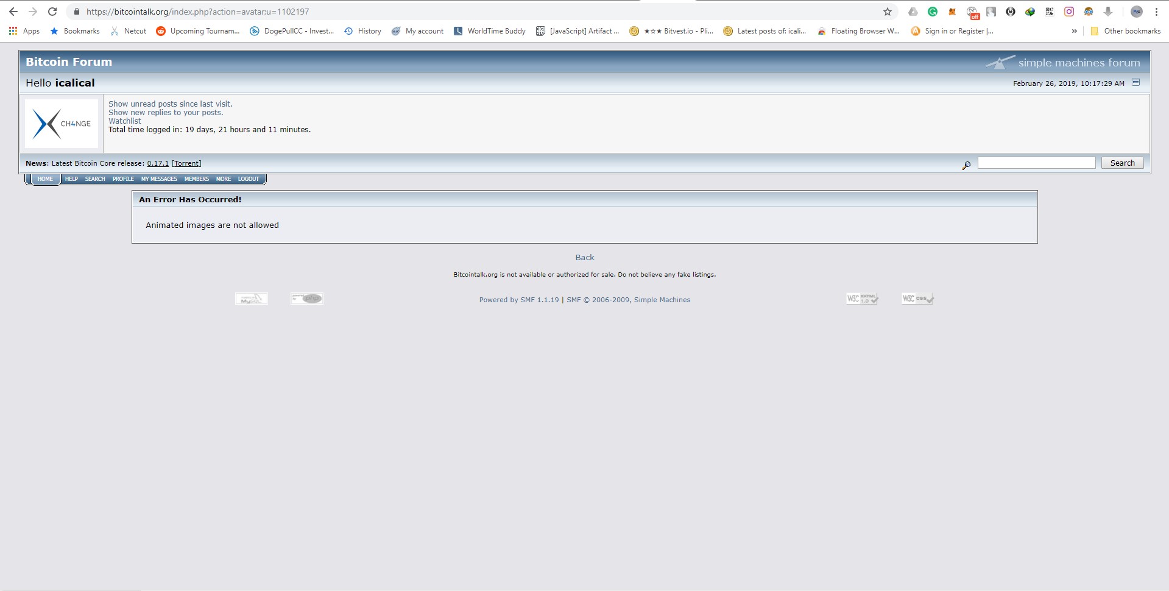The image size is (1169, 591).
Task: Open the goggles-face extension icon
Action: tap(1088, 12)
